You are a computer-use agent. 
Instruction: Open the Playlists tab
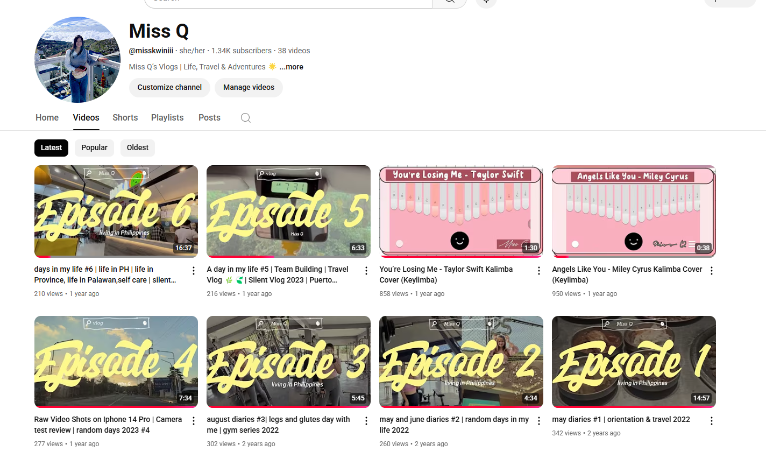coord(167,117)
